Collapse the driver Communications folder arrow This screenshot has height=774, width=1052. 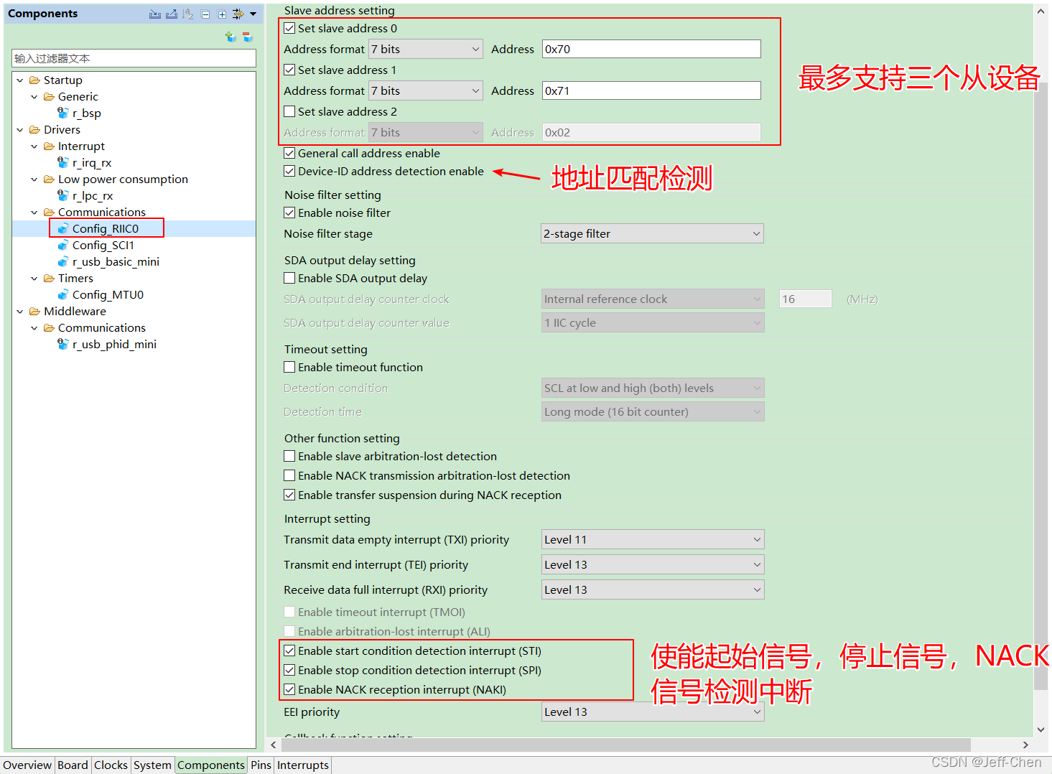pos(34,212)
